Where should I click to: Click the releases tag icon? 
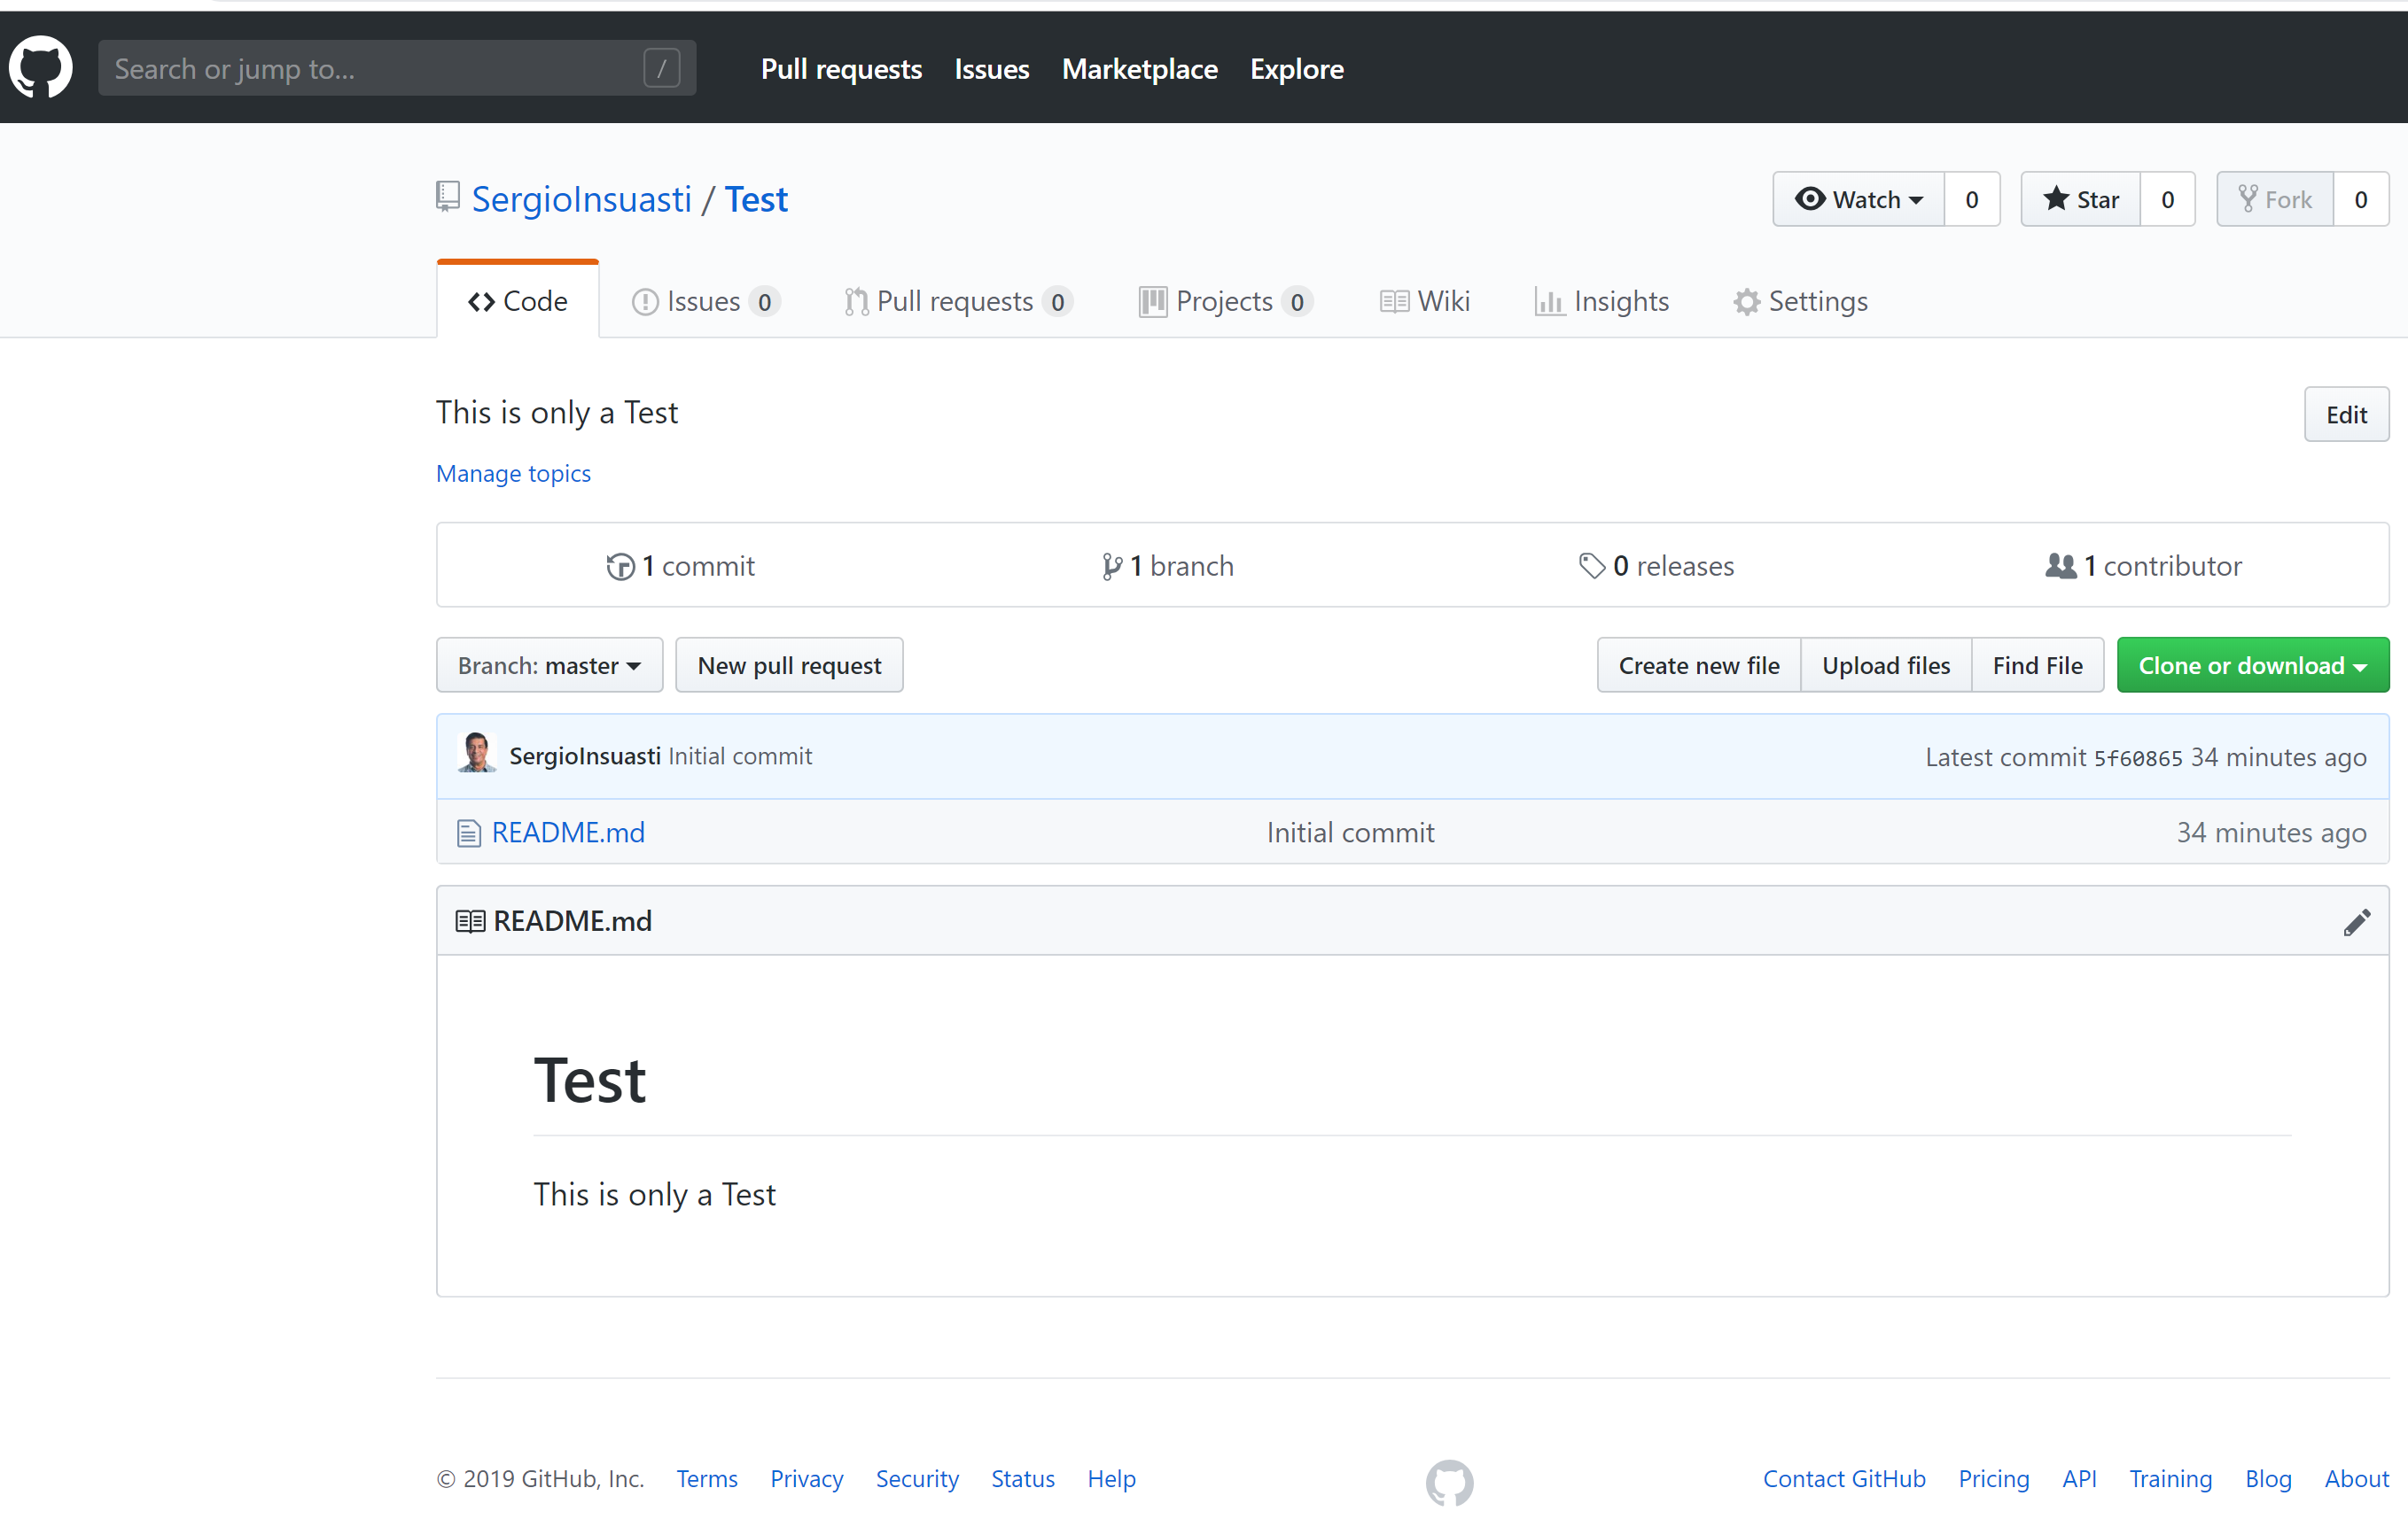(1591, 566)
